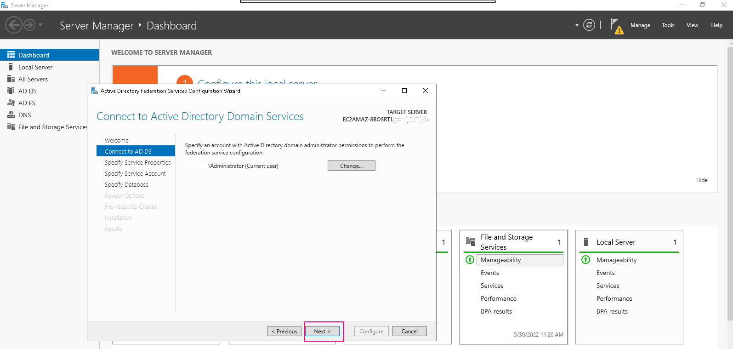Click Performance in File and Storage tile
Viewport: 733px width, 349px height.
pyautogui.click(x=499, y=298)
